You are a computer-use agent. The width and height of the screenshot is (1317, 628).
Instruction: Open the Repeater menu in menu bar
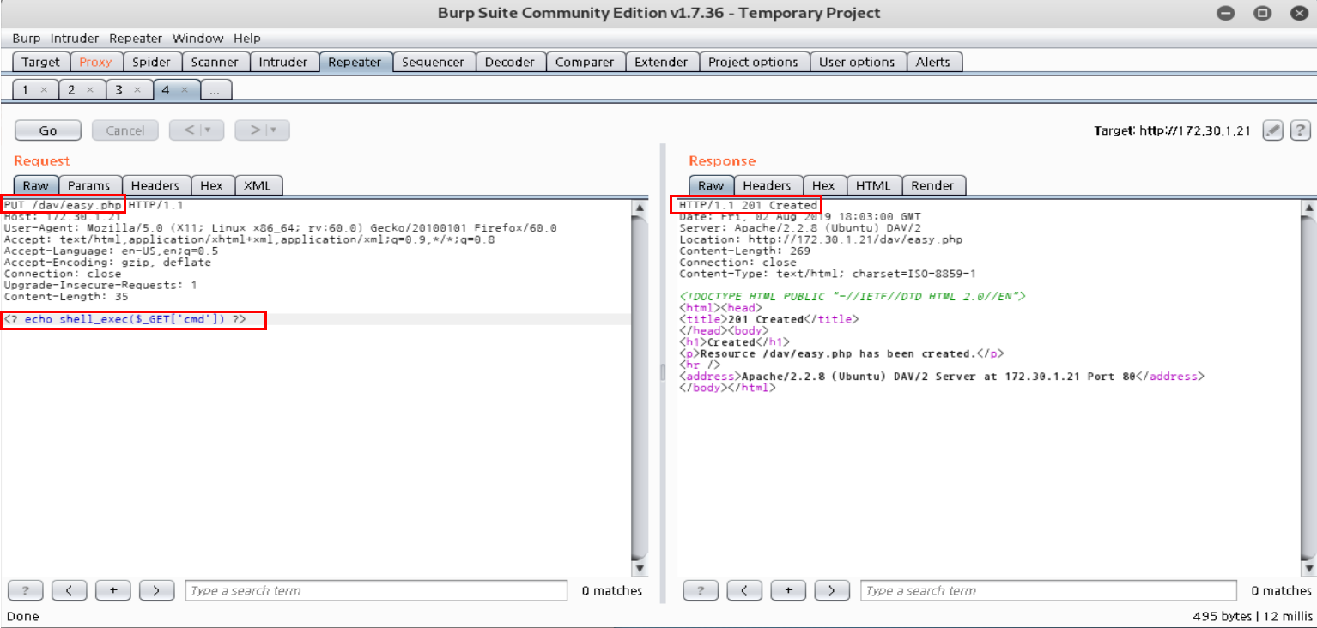(136, 39)
